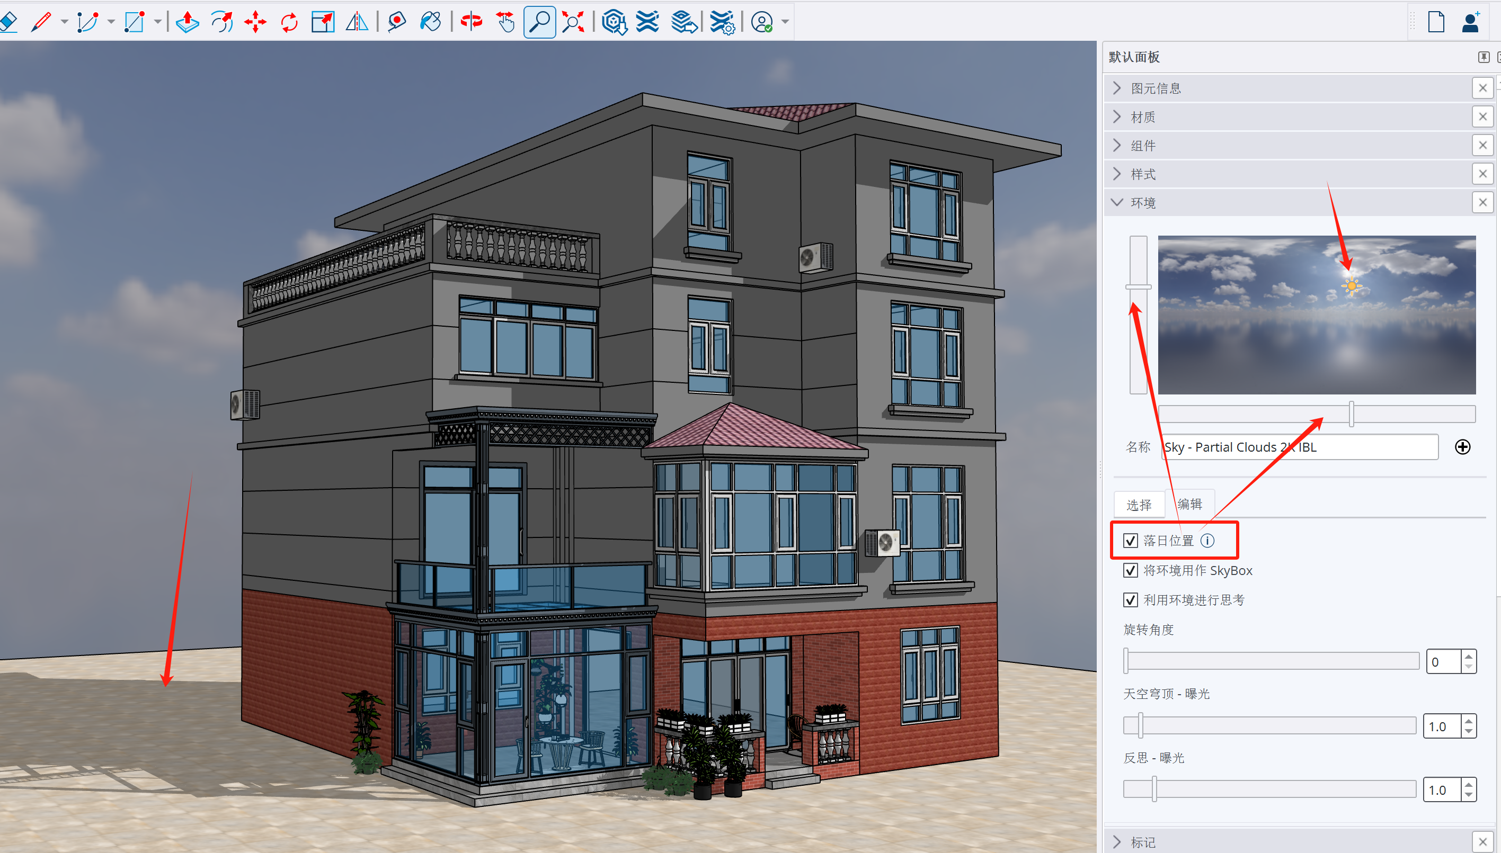Viewport: 1501px width, 853px height.
Task: Select the Push/Pull tool
Action: [x=187, y=22]
